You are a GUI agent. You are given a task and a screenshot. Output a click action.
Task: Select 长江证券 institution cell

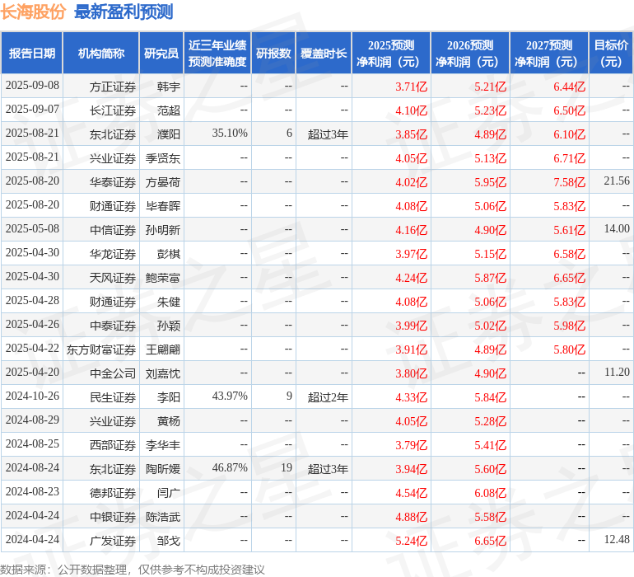pos(113,110)
